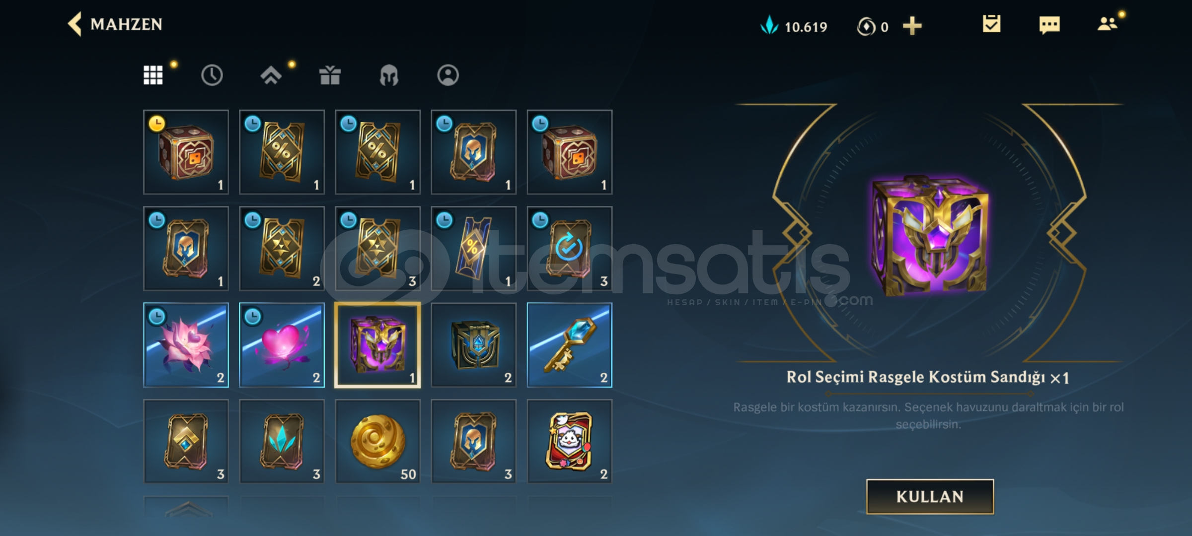Pick the poro card item
The width and height of the screenshot is (1192, 536).
(x=570, y=441)
